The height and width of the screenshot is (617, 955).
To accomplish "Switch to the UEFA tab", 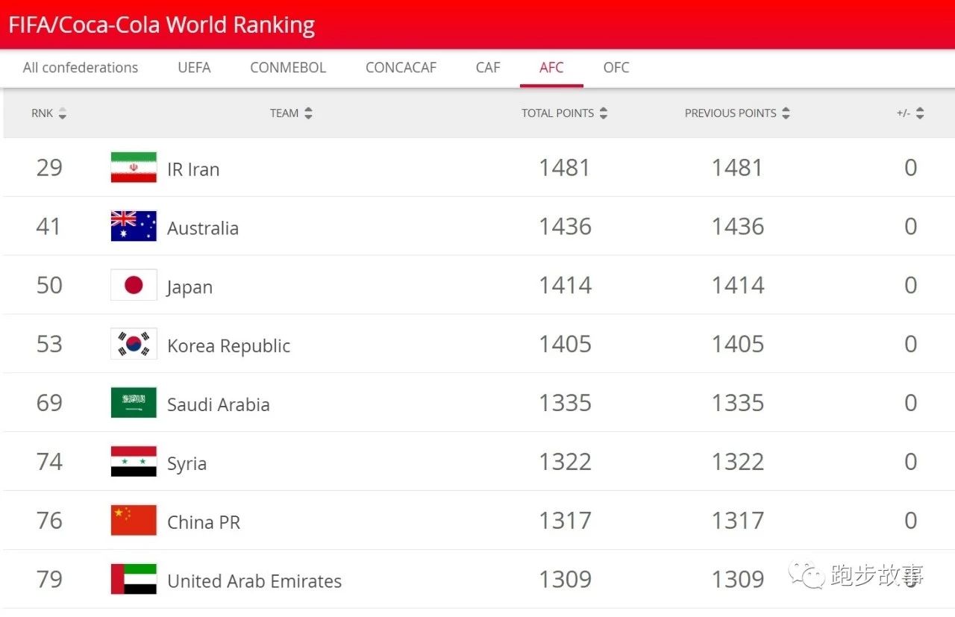I will [x=194, y=67].
